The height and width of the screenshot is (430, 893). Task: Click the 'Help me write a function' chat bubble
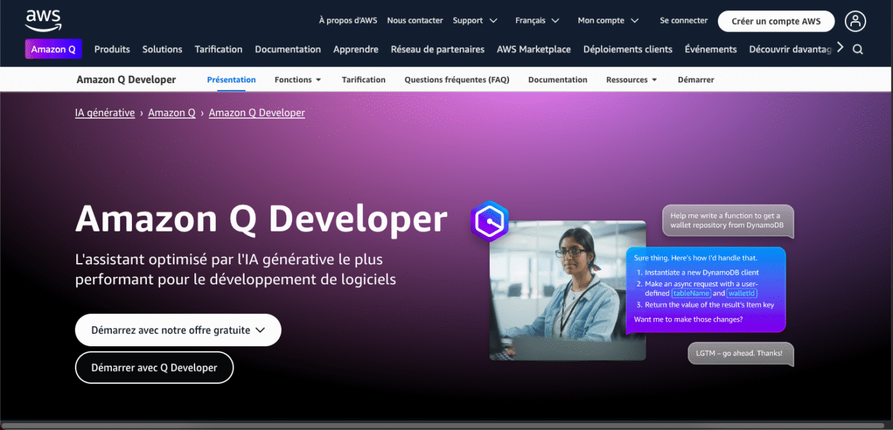click(728, 221)
